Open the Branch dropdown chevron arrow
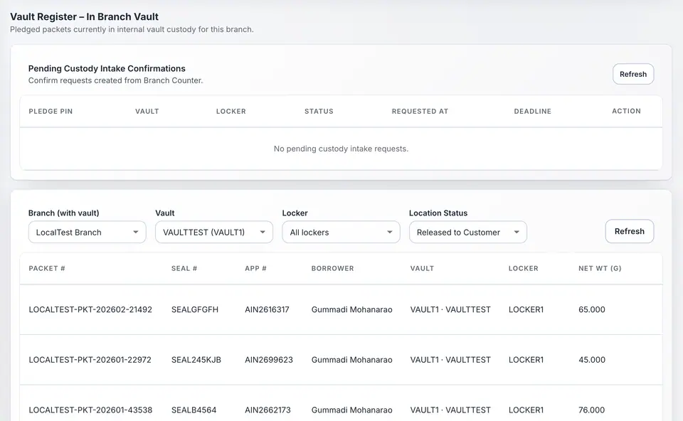Image resolution: width=683 pixels, height=421 pixels. pyautogui.click(x=134, y=232)
